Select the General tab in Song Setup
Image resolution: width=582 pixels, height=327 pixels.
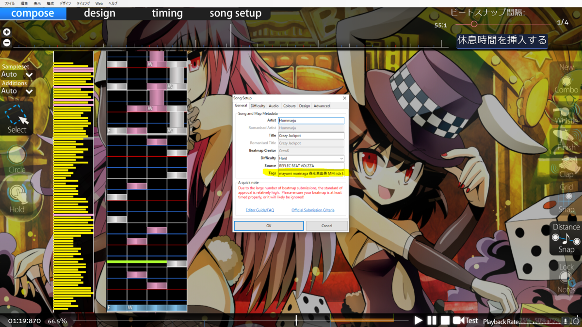click(241, 106)
